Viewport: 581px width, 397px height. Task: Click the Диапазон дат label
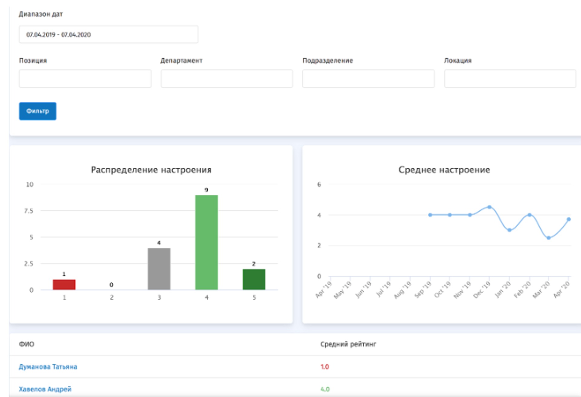(x=41, y=14)
